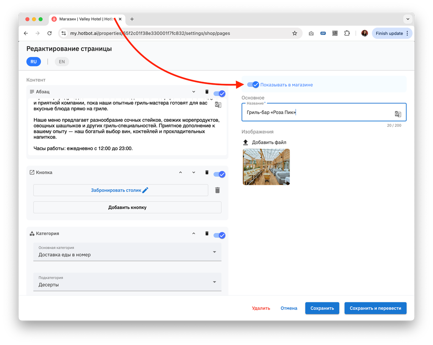
Task: Close the Магазин Valley Hotel tab
Action: coord(120,19)
